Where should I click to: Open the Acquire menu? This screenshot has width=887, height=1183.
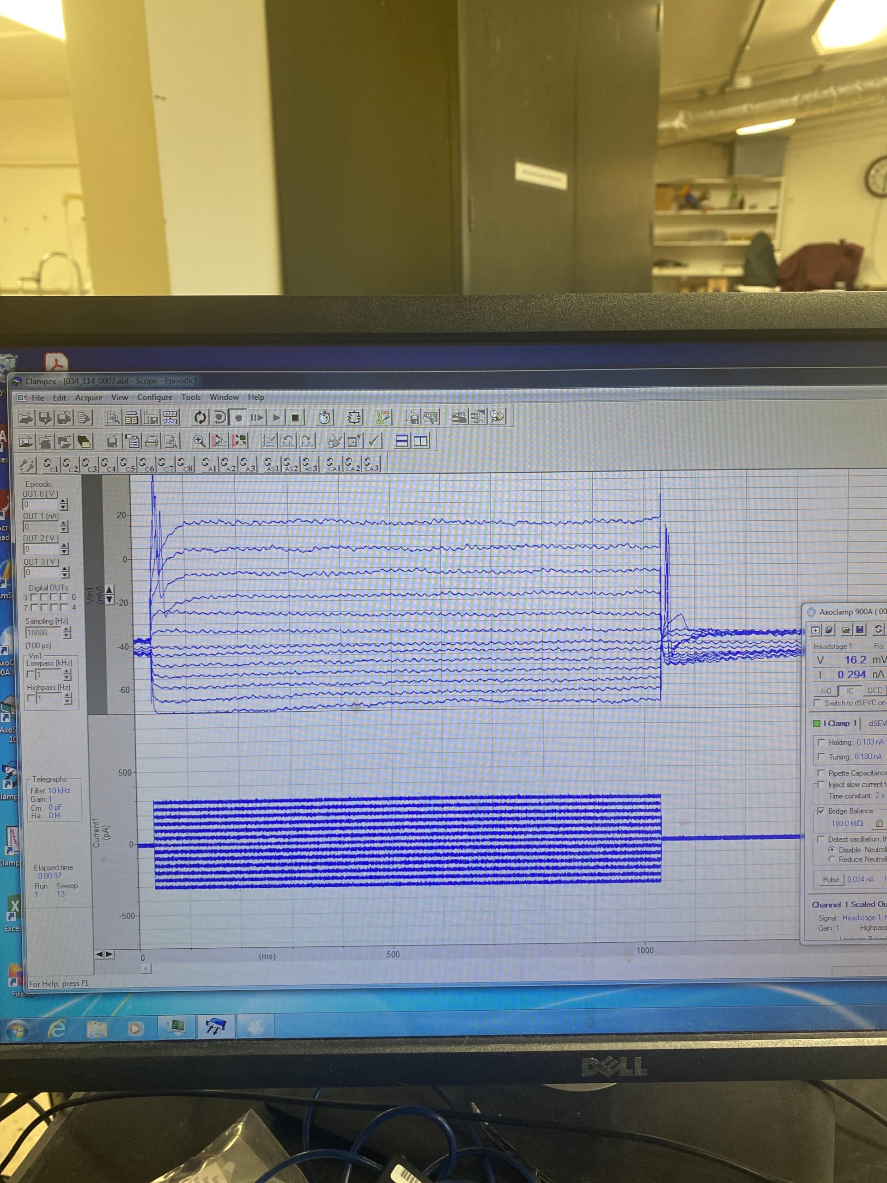point(89,397)
